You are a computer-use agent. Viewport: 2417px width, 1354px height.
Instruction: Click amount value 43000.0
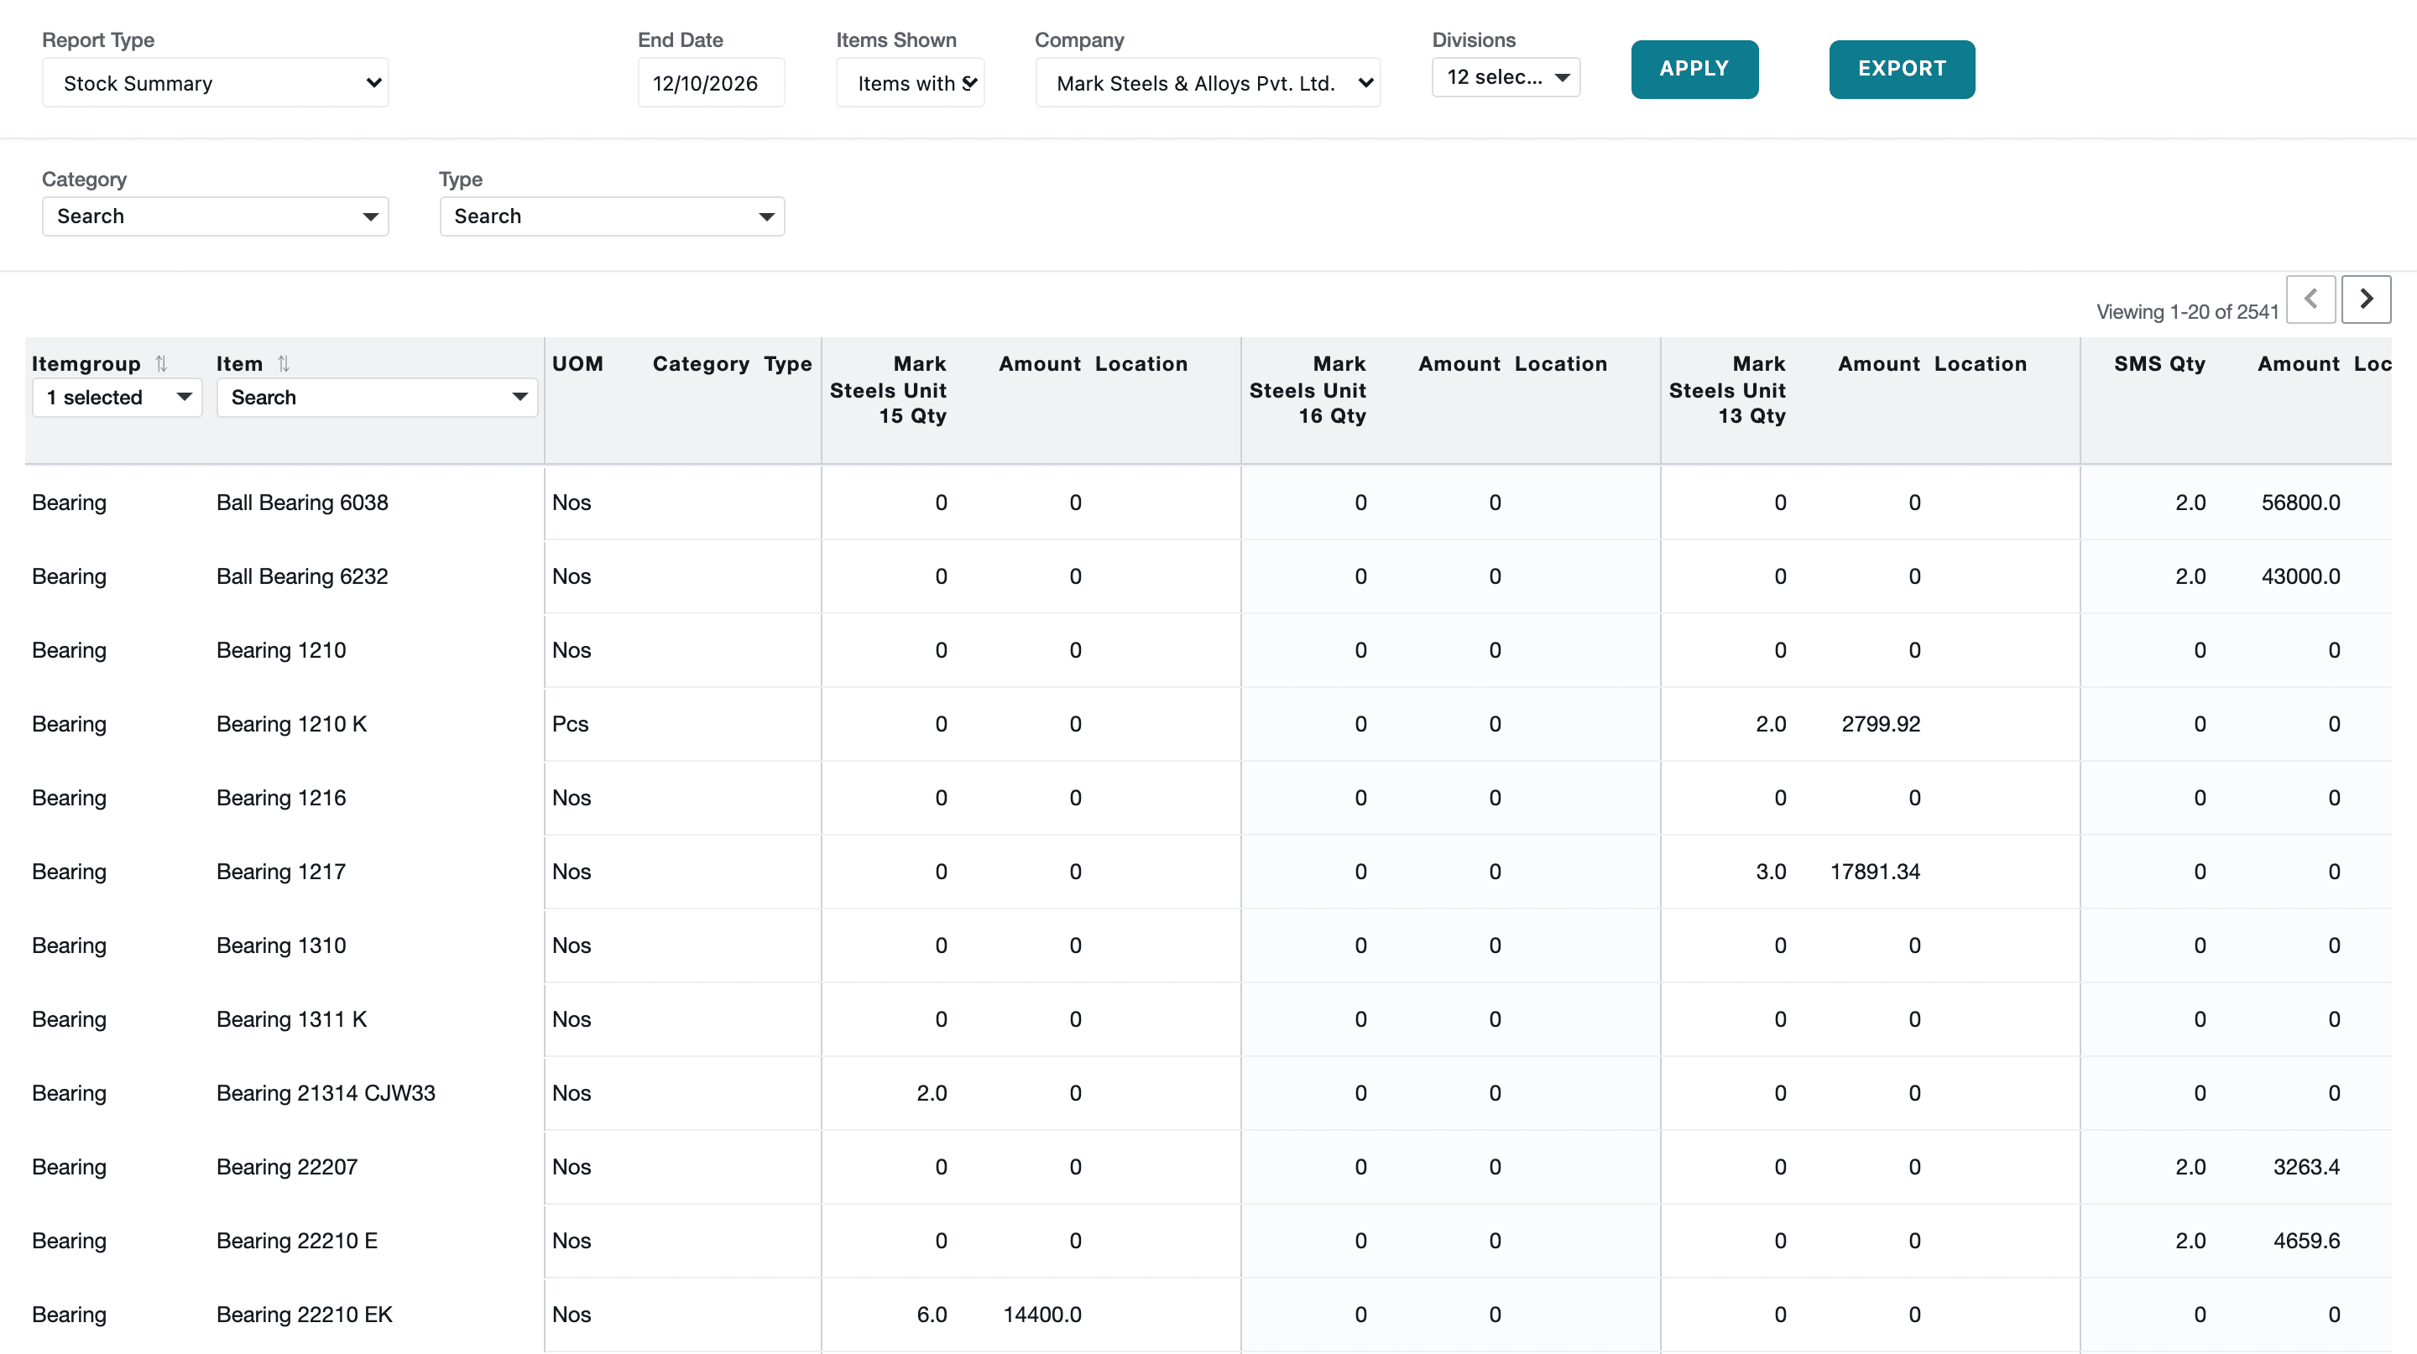[2300, 576]
